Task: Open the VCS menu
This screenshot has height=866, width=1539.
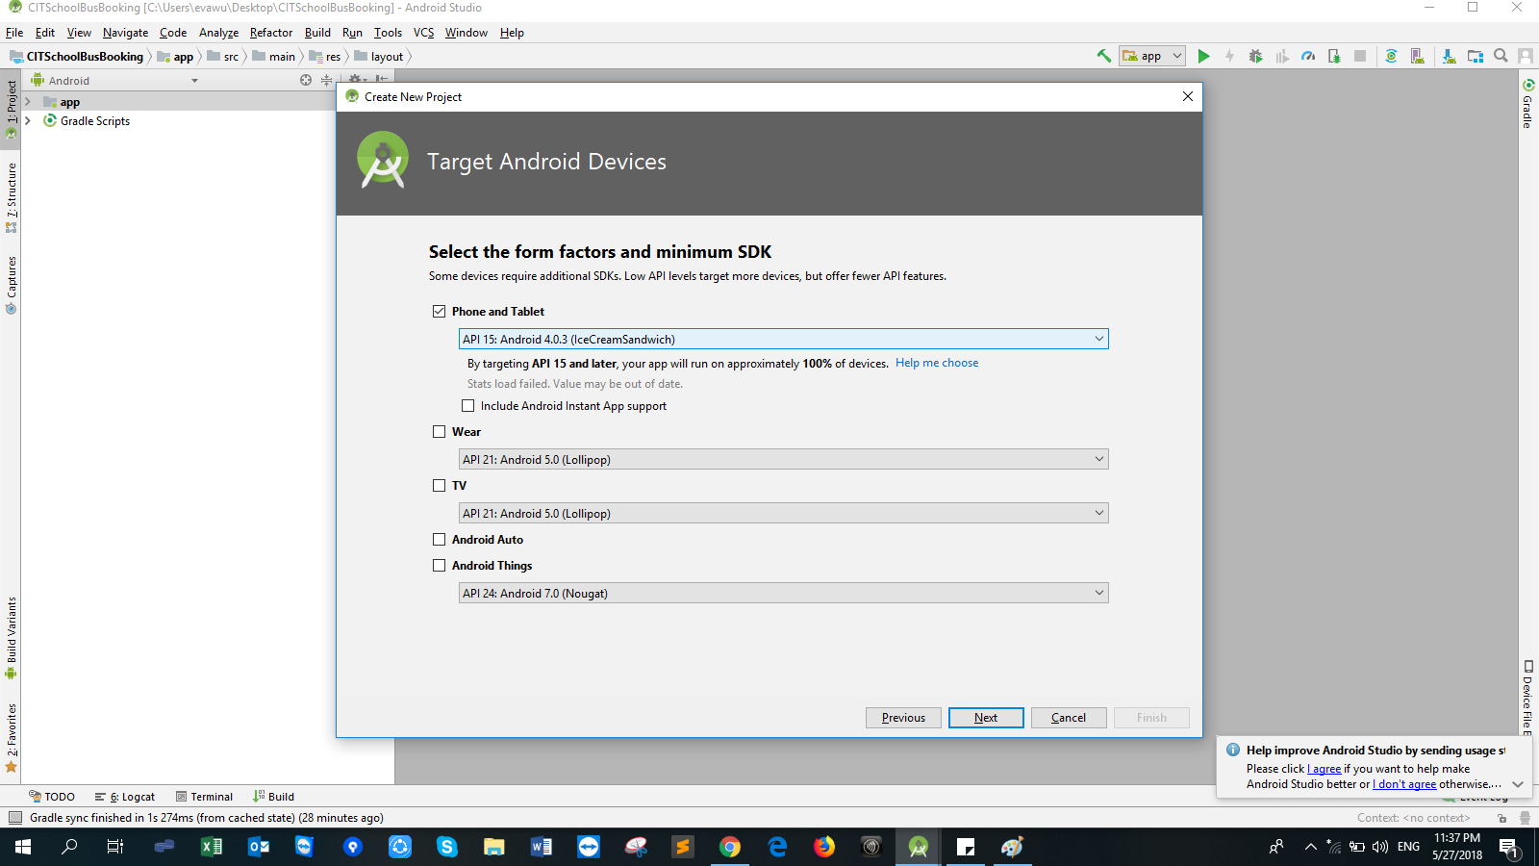Action: (x=424, y=33)
